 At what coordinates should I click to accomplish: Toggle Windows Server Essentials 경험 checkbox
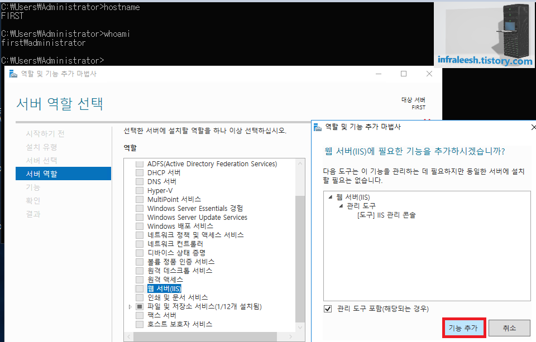(x=140, y=209)
